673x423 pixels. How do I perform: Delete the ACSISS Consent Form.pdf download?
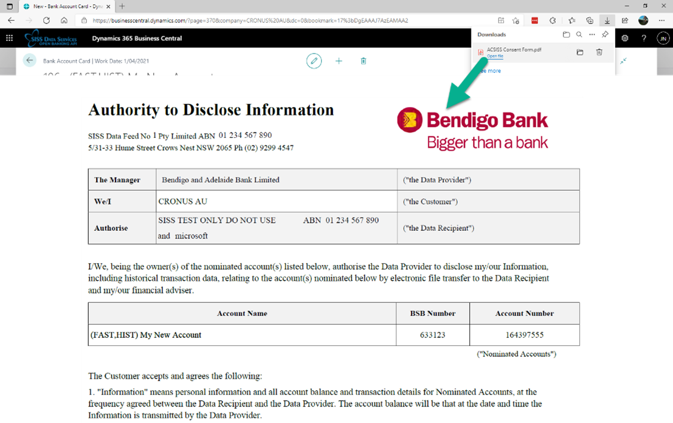[599, 52]
